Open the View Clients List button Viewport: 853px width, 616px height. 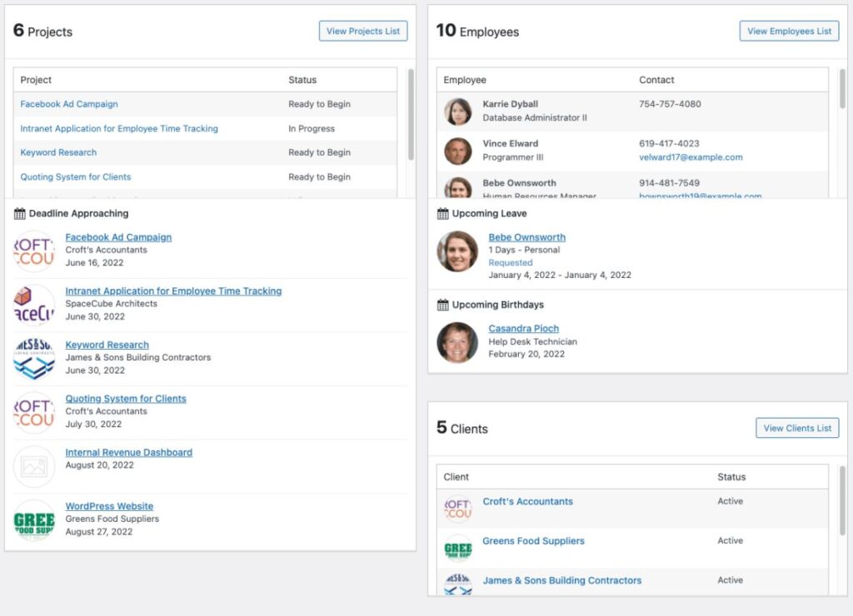tap(797, 428)
